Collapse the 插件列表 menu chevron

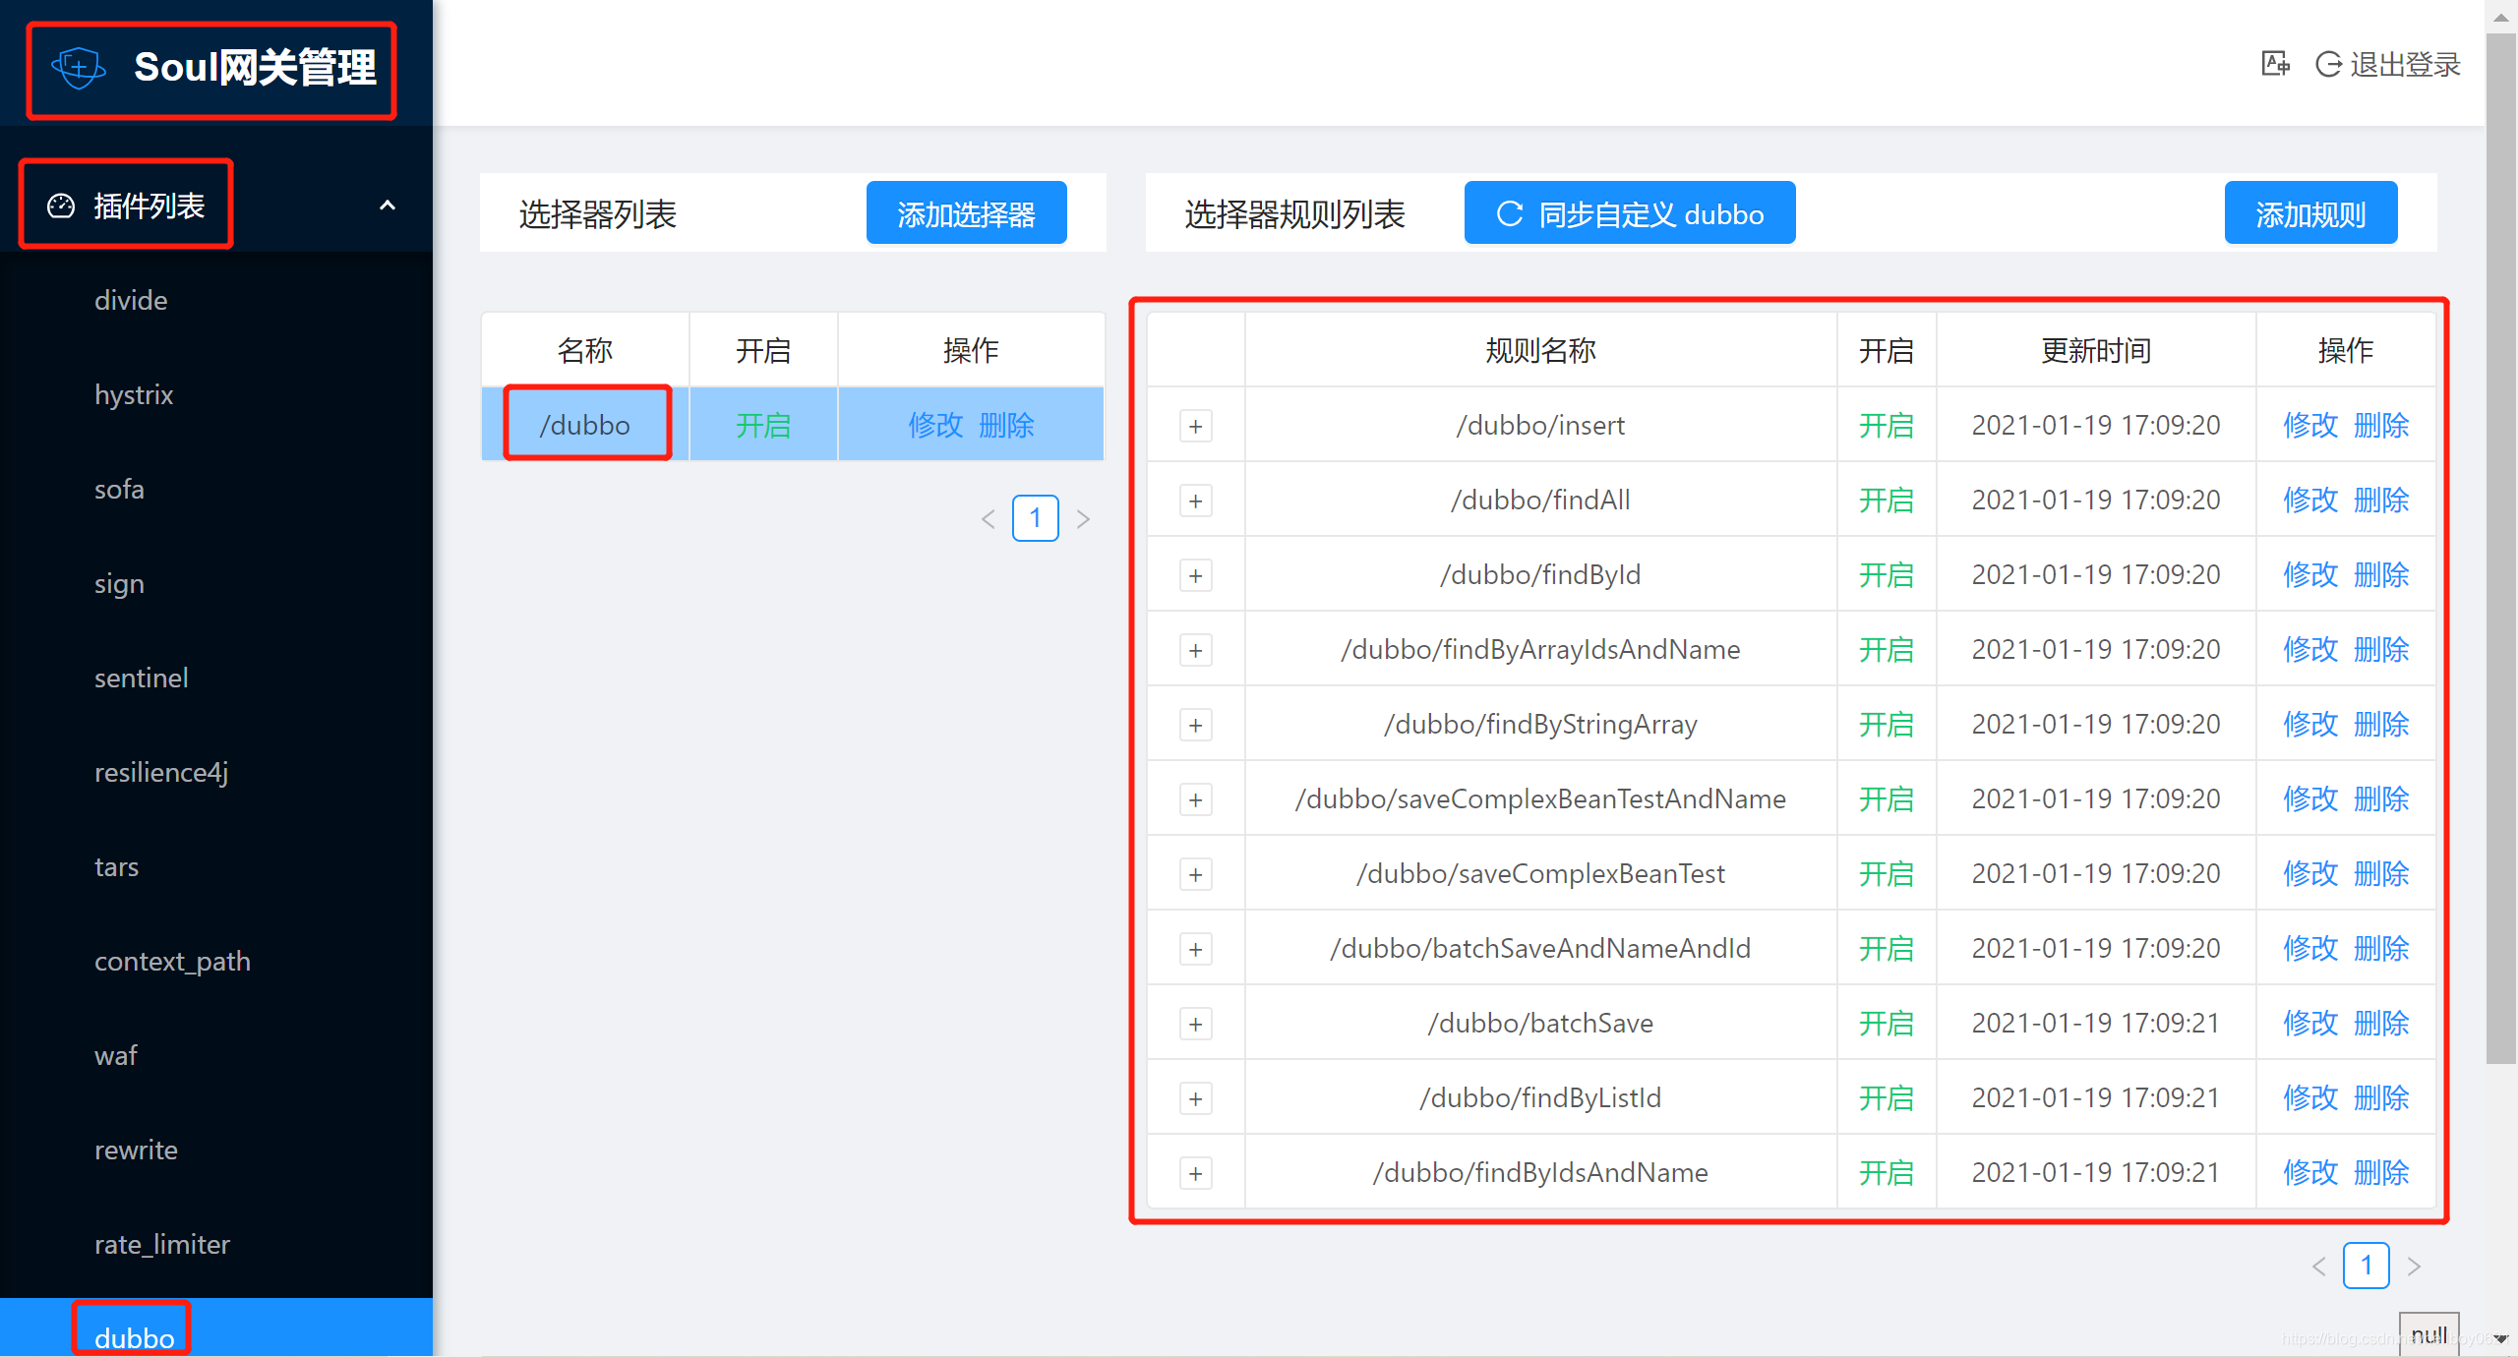(x=388, y=206)
